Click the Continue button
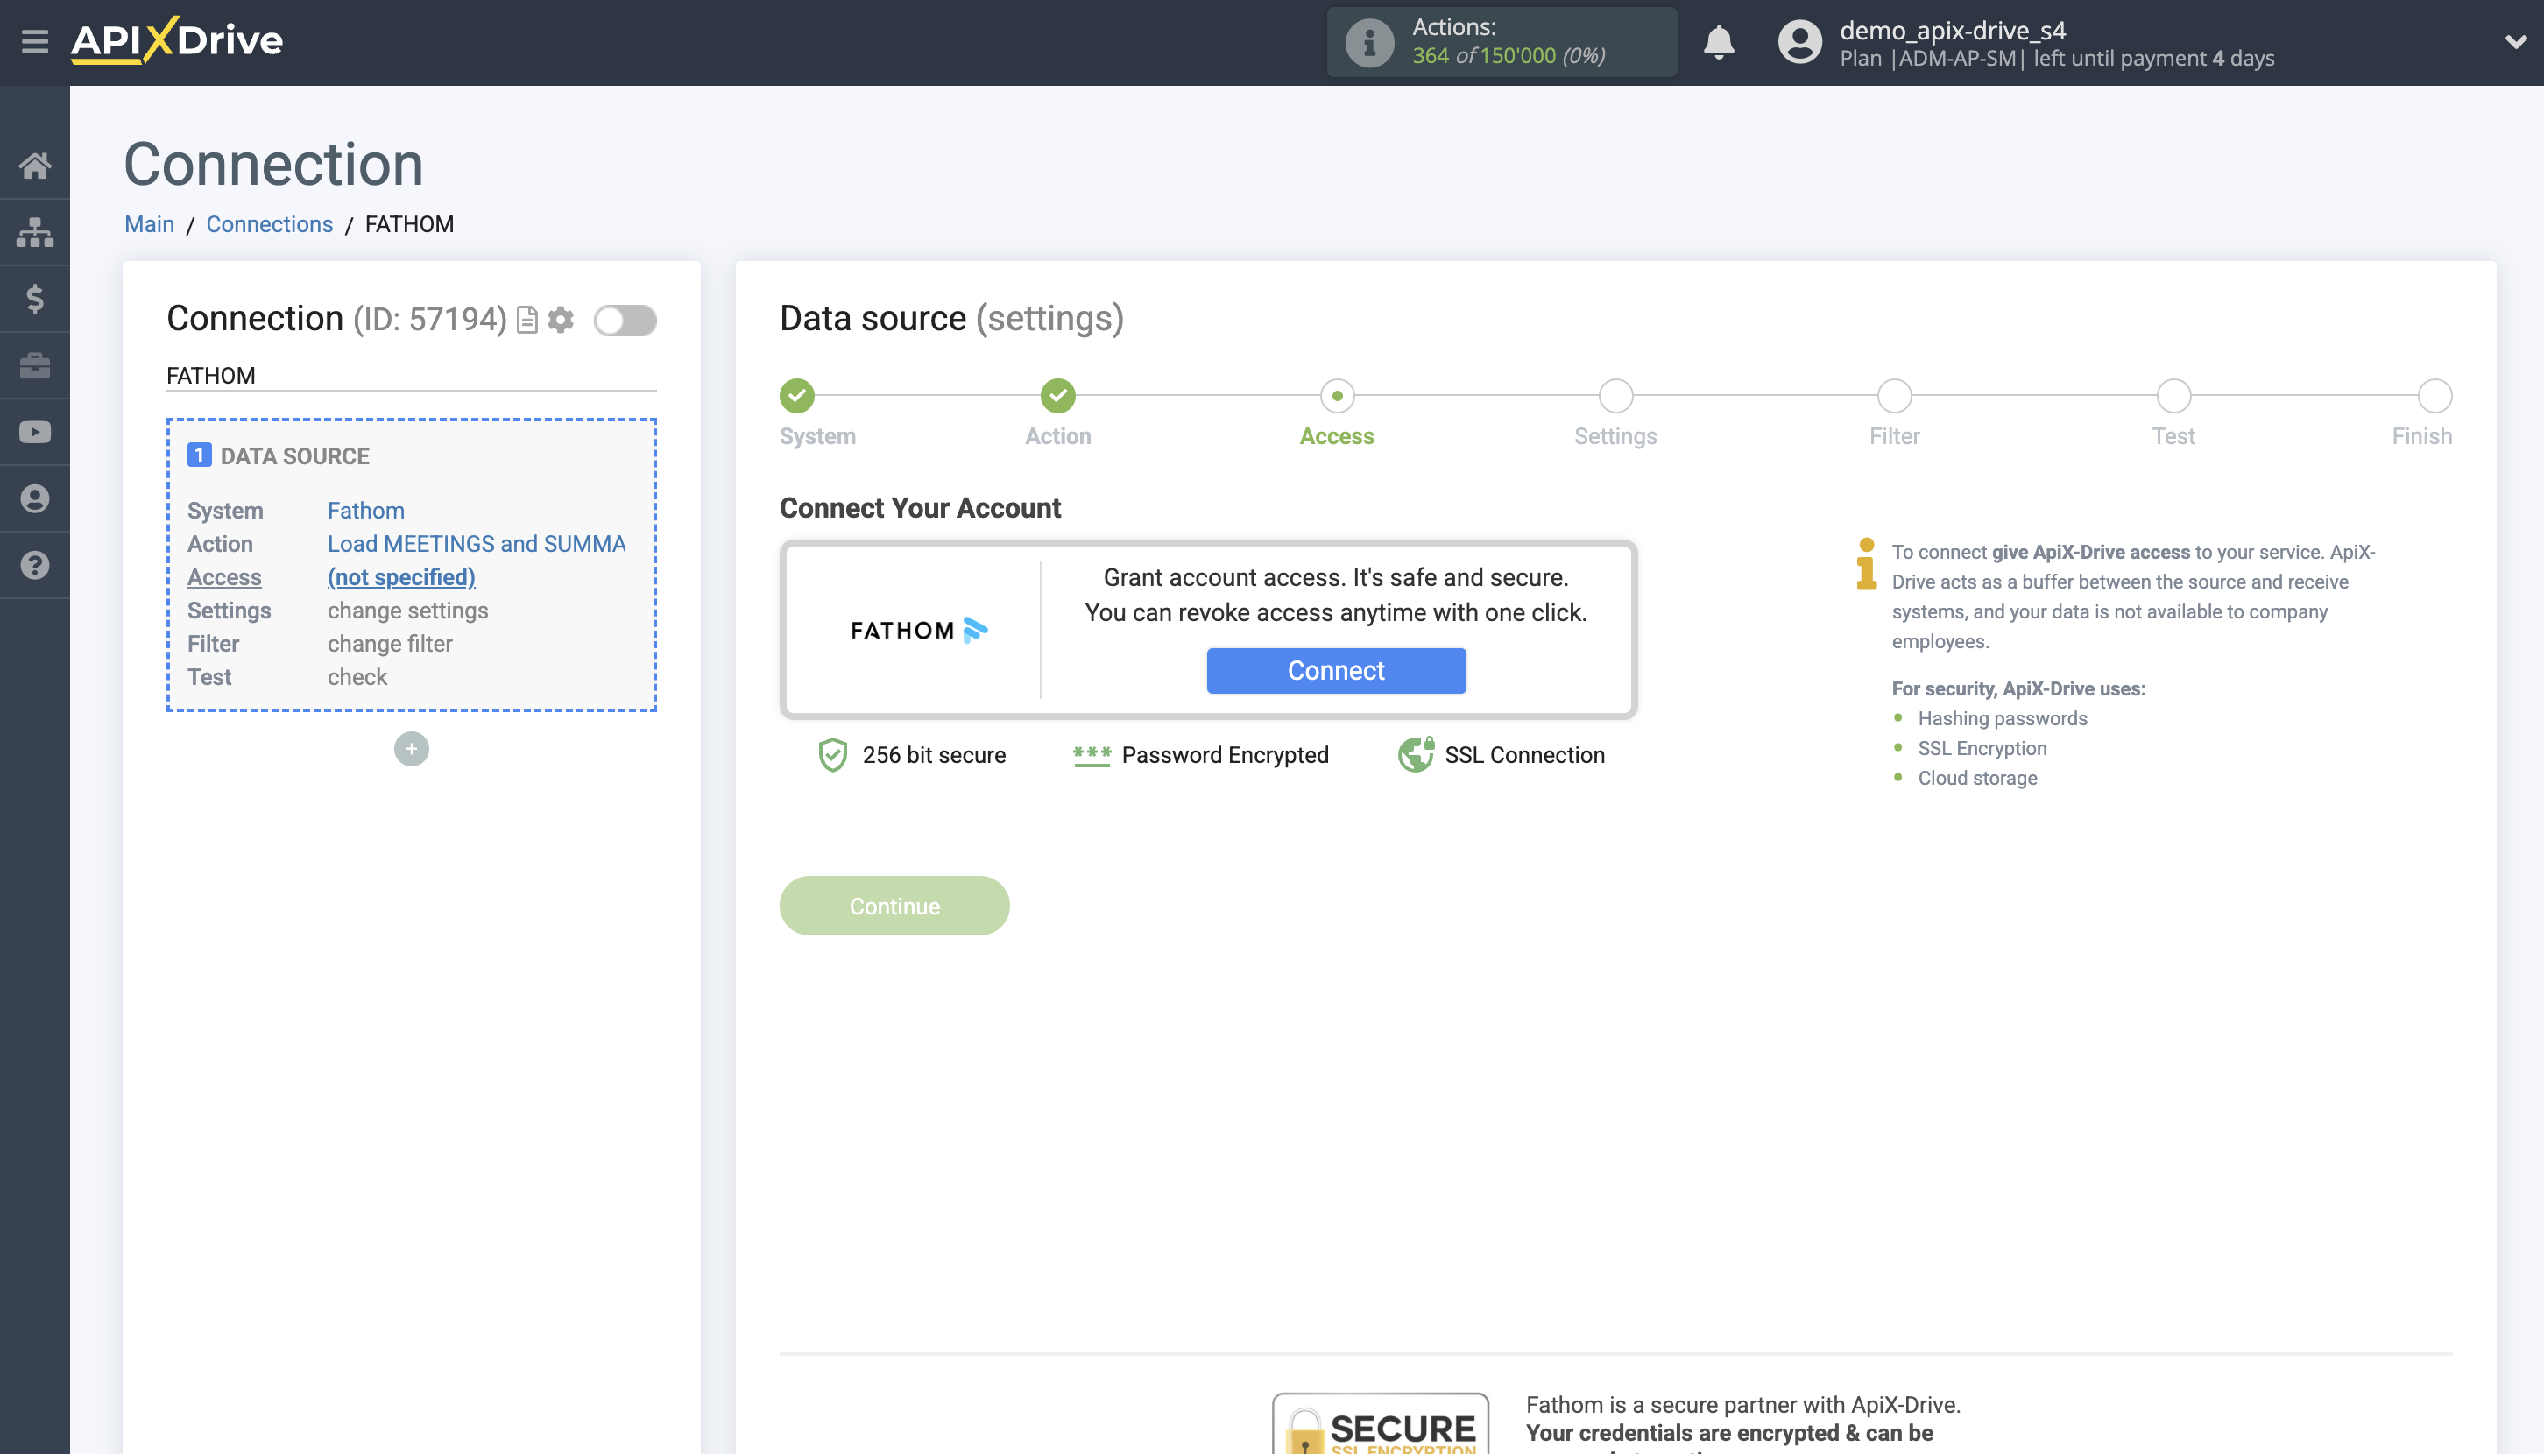The height and width of the screenshot is (1454, 2544). pyautogui.click(x=894, y=905)
